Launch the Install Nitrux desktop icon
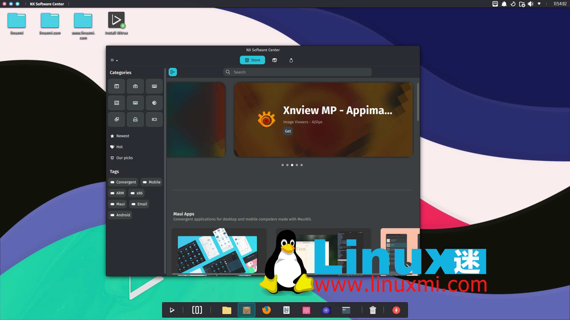The height and width of the screenshot is (320, 570). pyautogui.click(x=116, y=24)
